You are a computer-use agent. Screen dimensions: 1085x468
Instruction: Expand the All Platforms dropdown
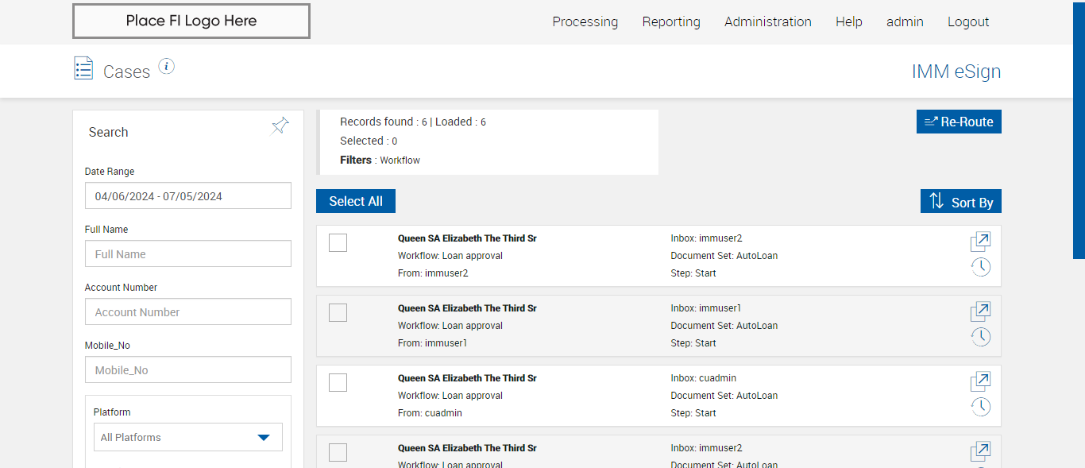click(x=187, y=437)
